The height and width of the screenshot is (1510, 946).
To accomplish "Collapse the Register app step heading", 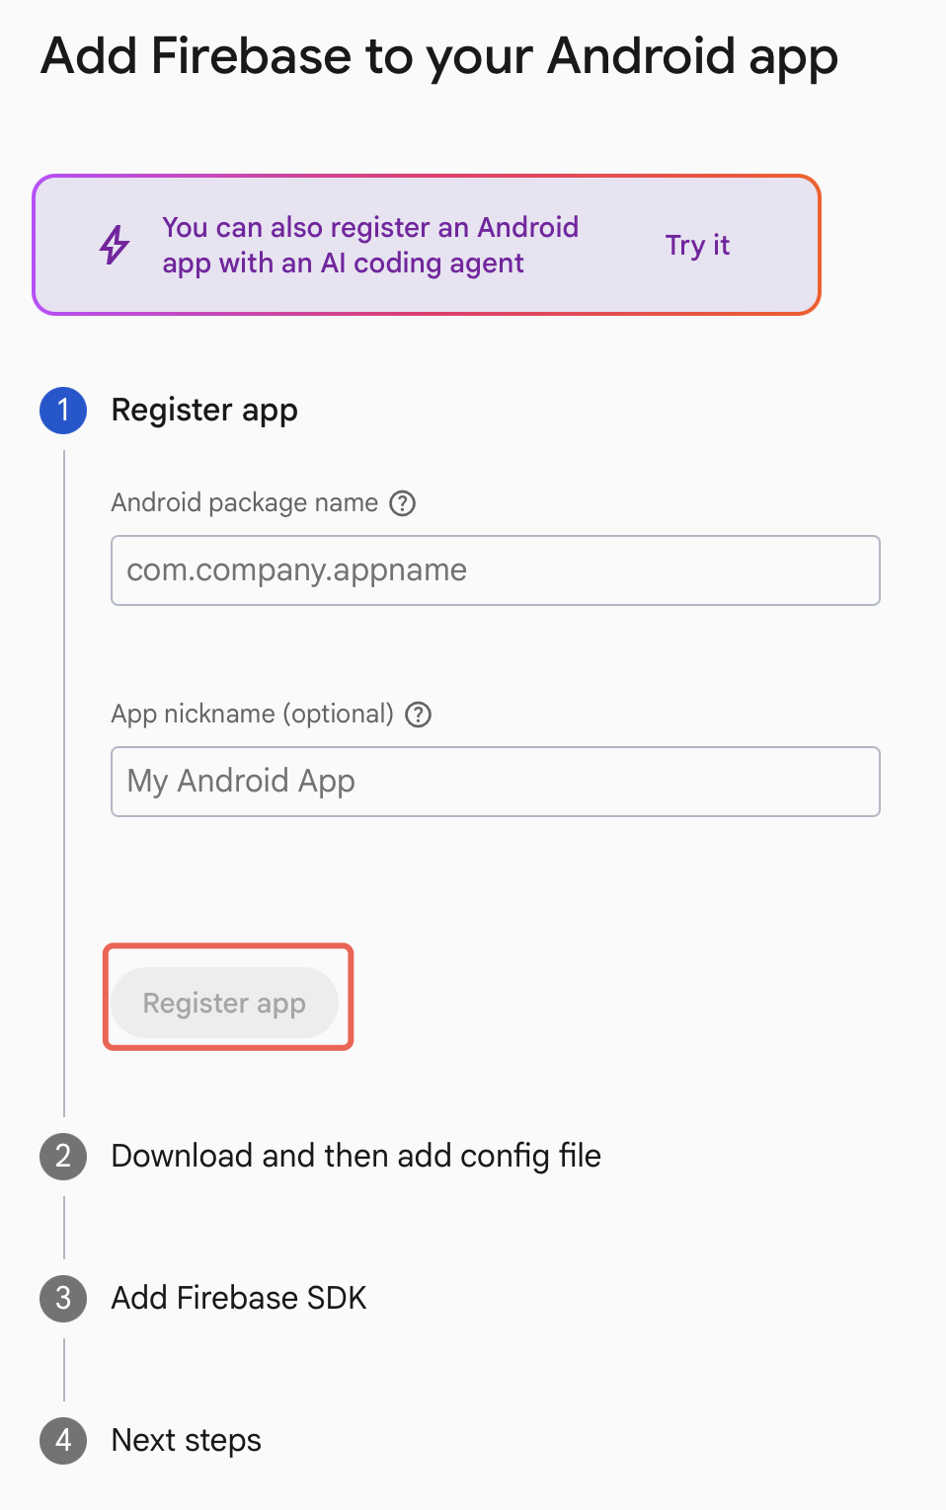I will (x=204, y=410).
